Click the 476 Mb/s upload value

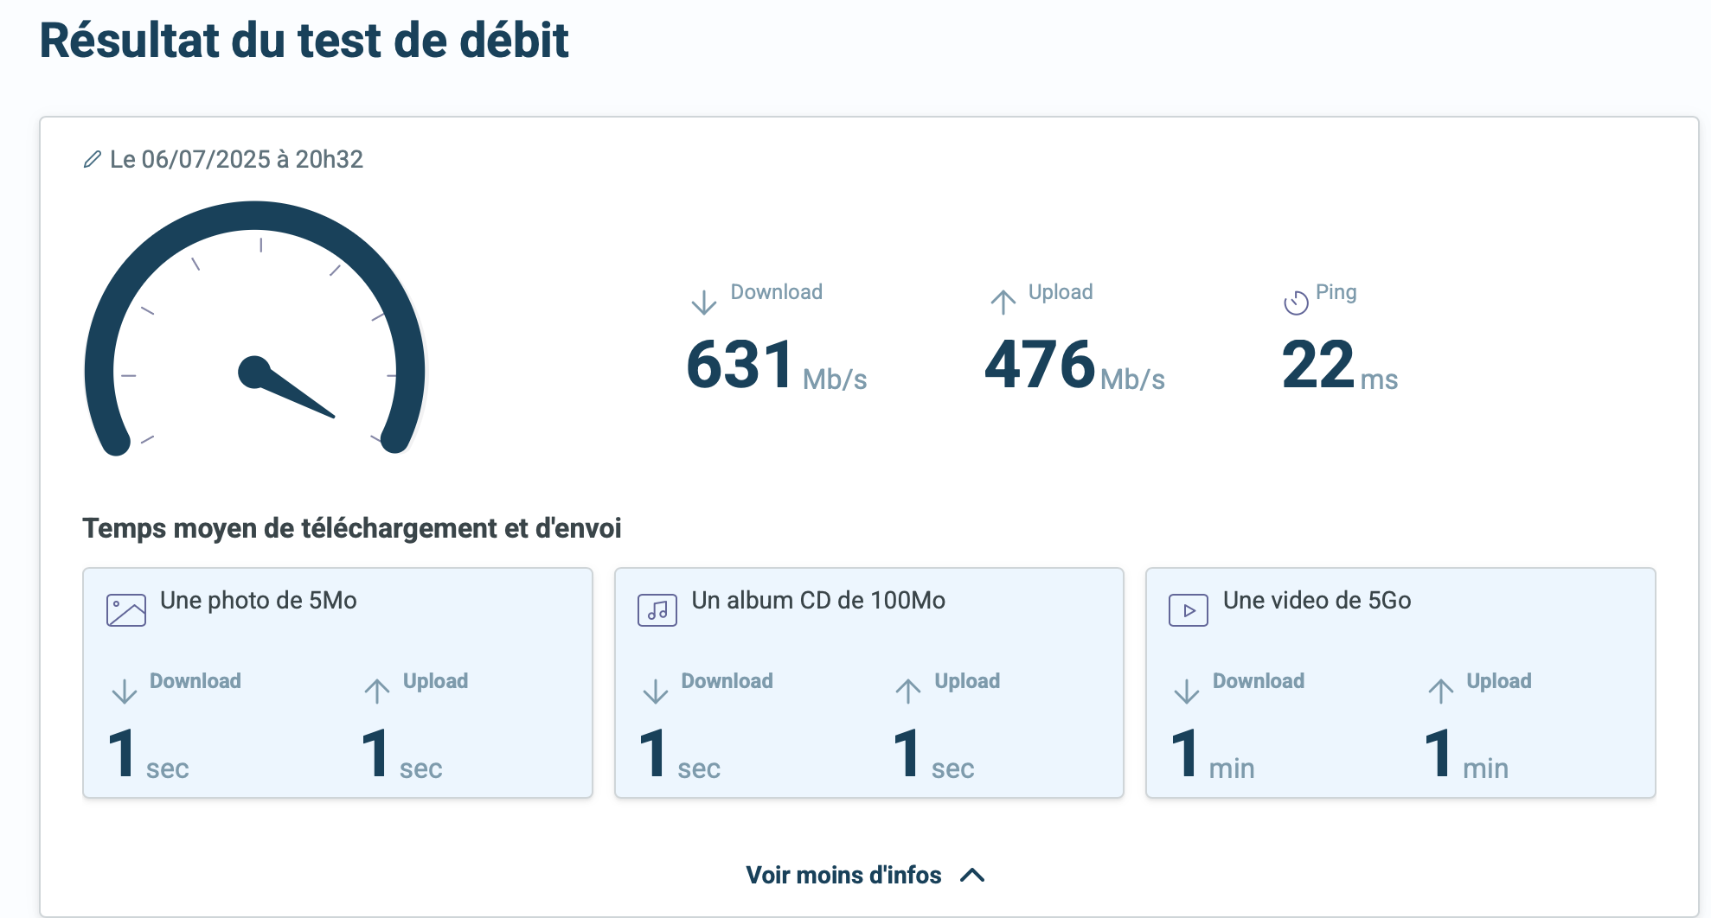(x=1074, y=367)
